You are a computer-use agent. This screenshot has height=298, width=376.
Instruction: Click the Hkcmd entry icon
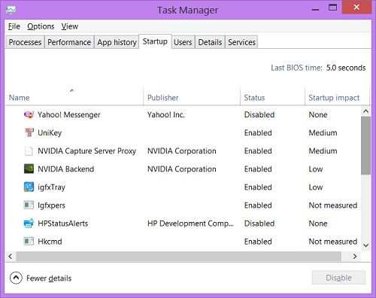[29, 242]
